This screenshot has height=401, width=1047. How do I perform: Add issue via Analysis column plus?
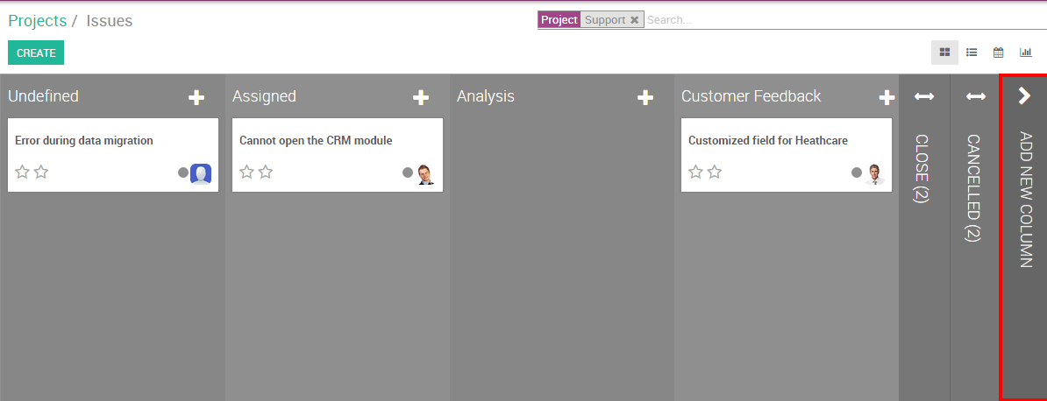645,97
